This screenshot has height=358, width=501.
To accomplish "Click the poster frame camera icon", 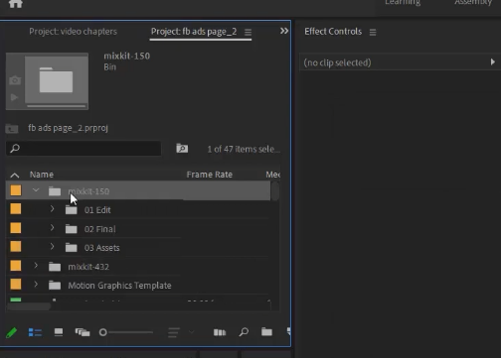I will (x=15, y=80).
